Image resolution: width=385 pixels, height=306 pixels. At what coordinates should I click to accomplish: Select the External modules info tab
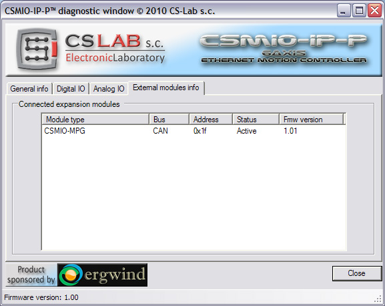pos(166,88)
